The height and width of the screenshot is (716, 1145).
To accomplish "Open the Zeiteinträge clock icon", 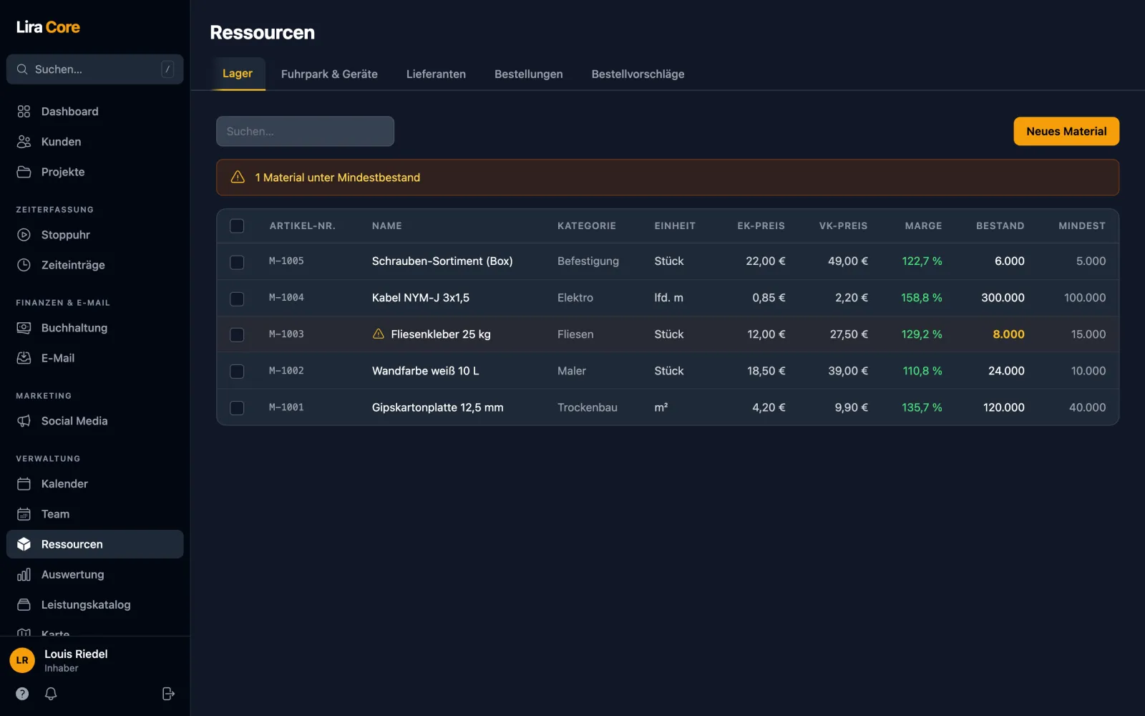I will click(24, 265).
